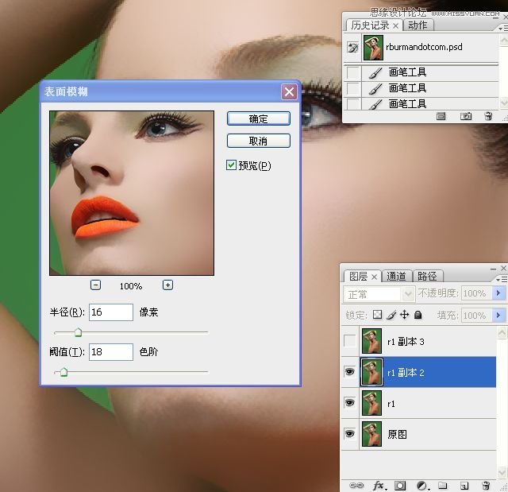Screen dimensions: 508x492
Task: Click new snapshot camera icon in History panel
Action: click(466, 116)
